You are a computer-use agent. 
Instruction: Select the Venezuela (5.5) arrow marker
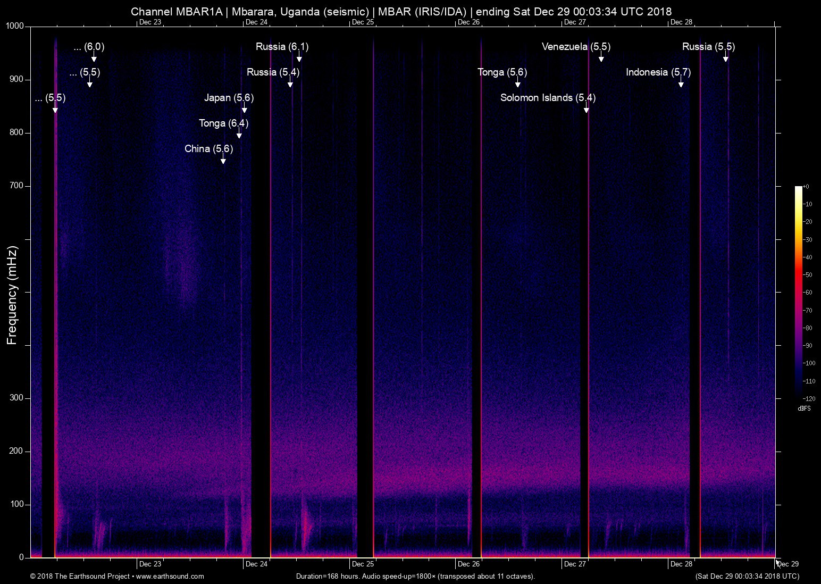pyautogui.click(x=601, y=56)
